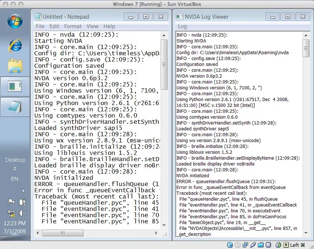Click Notepad horizontal scrollbar right arrow

coord(156,233)
